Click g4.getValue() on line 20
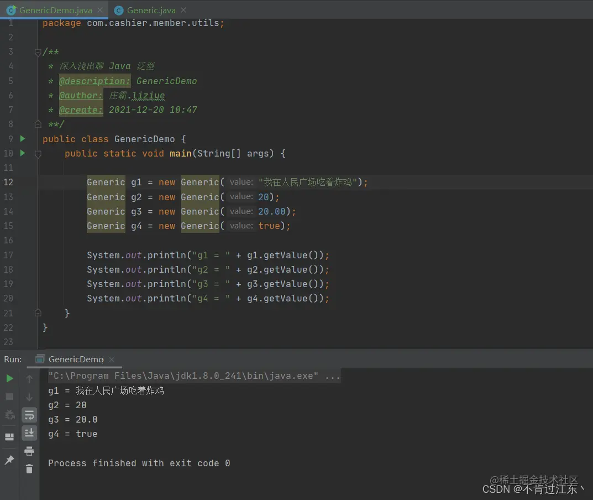 285,298
